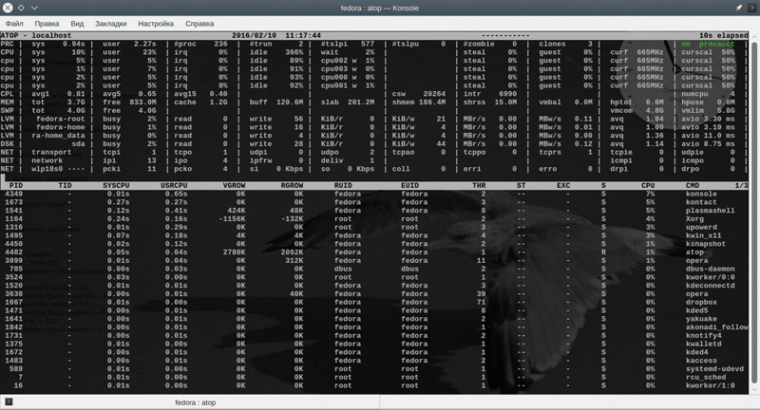The height and width of the screenshot is (410, 760).
Task: Click the dropbox process name
Action: click(701, 302)
